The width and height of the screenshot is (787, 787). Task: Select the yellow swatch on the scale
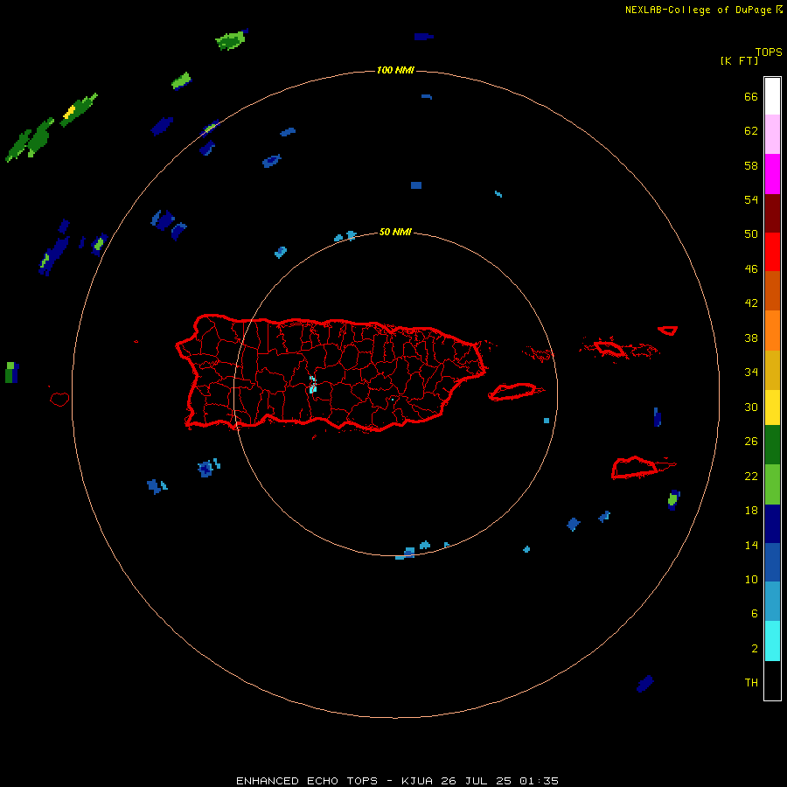point(772,407)
